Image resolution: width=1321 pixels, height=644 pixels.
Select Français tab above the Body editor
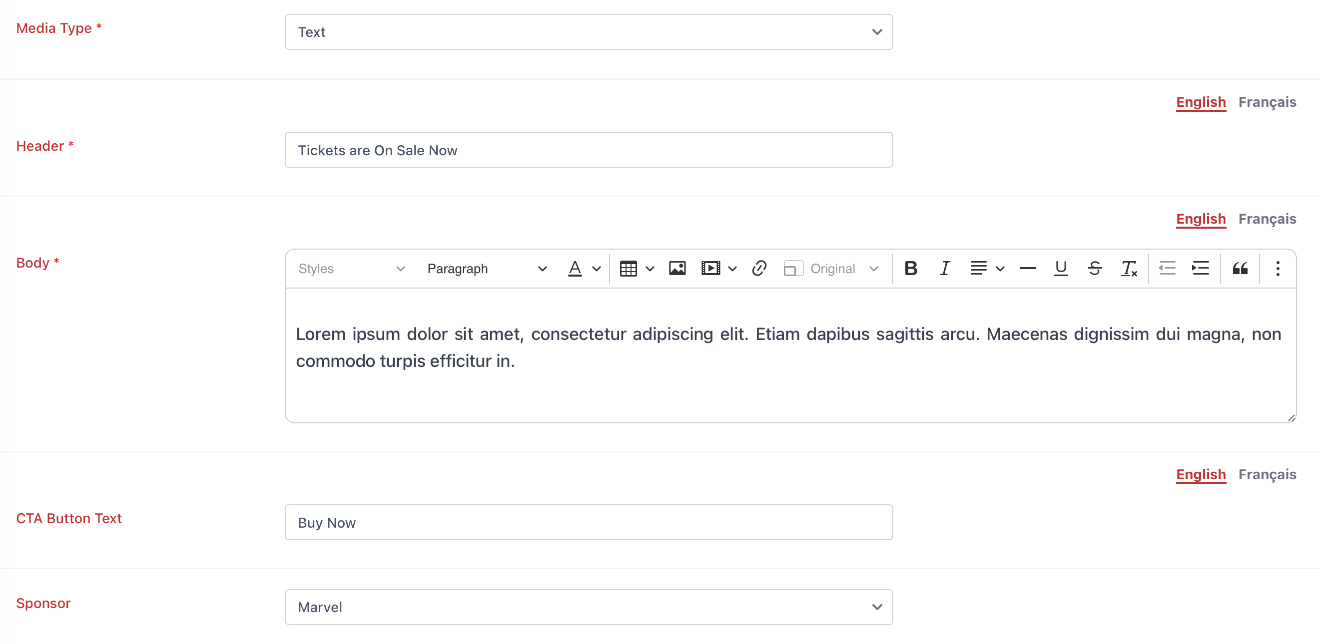[1267, 219]
